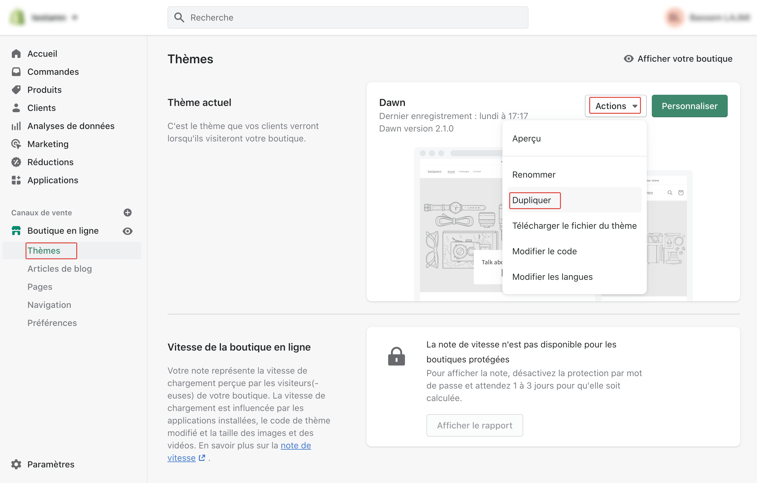This screenshot has height=483, width=757.
Task: Click the Accueil home icon
Action: coord(16,54)
